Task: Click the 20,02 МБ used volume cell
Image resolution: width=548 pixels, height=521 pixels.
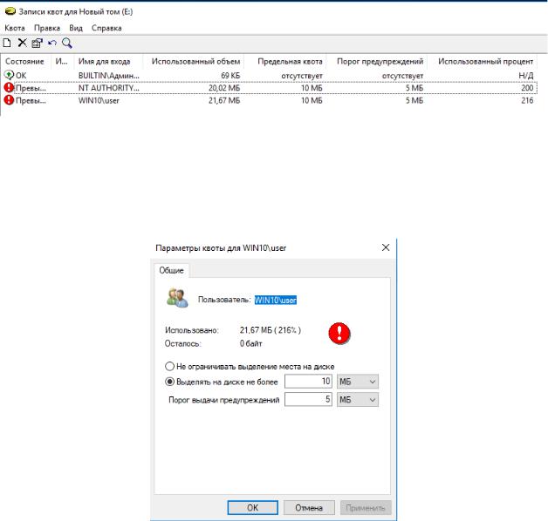Action: pos(224,88)
